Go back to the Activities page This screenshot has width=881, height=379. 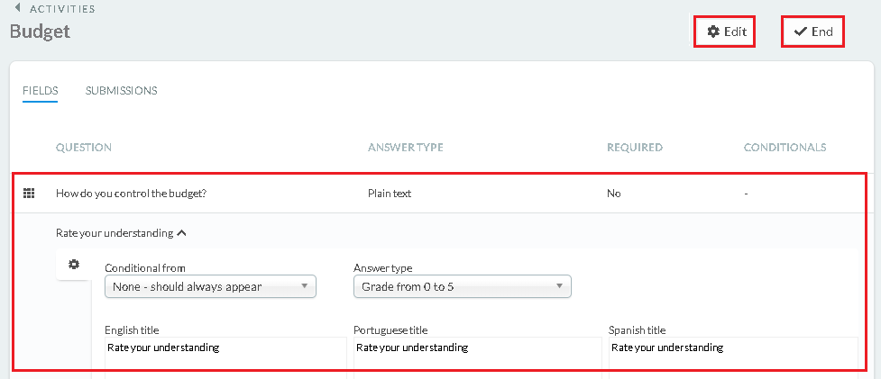(x=62, y=9)
